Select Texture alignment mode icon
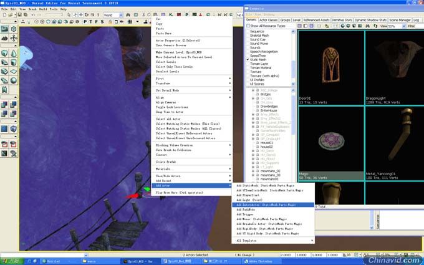The height and width of the screenshot is (265, 424). pyautogui.click(x=14, y=38)
